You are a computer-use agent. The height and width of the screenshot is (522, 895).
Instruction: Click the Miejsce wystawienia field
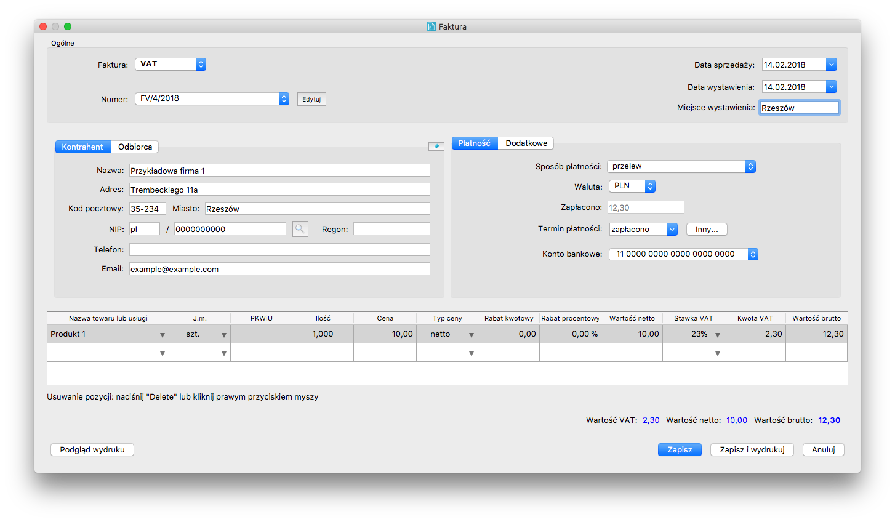coord(799,107)
